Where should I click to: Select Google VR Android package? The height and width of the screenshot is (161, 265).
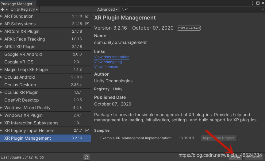click(x=45, y=54)
